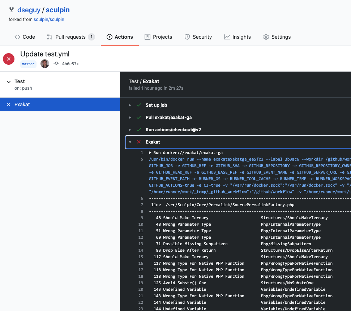Image resolution: width=351 pixels, height=311 pixels.
Task: Click the pull requests count badge 1
Action: [x=91, y=37]
